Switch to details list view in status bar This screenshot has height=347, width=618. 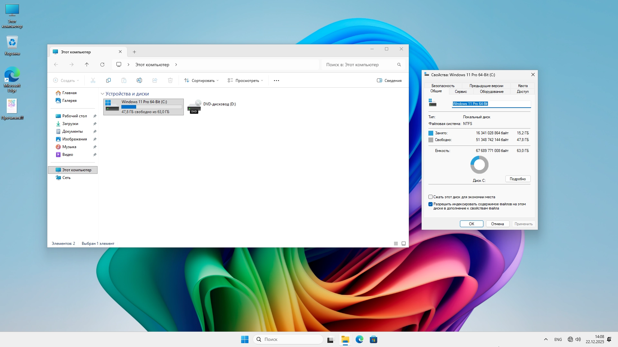[396, 244]
